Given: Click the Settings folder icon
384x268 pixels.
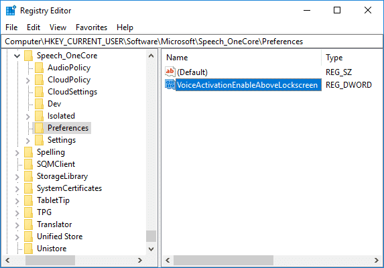Looking at the screenshot, I should (39, 140).
